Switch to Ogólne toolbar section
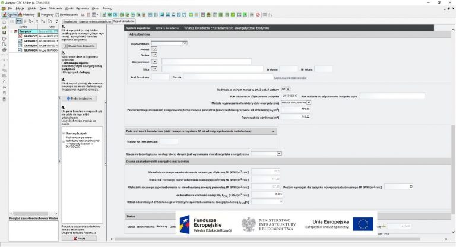Screen dimensions: 456x247 pyautogui.click(x=9, y=14)
